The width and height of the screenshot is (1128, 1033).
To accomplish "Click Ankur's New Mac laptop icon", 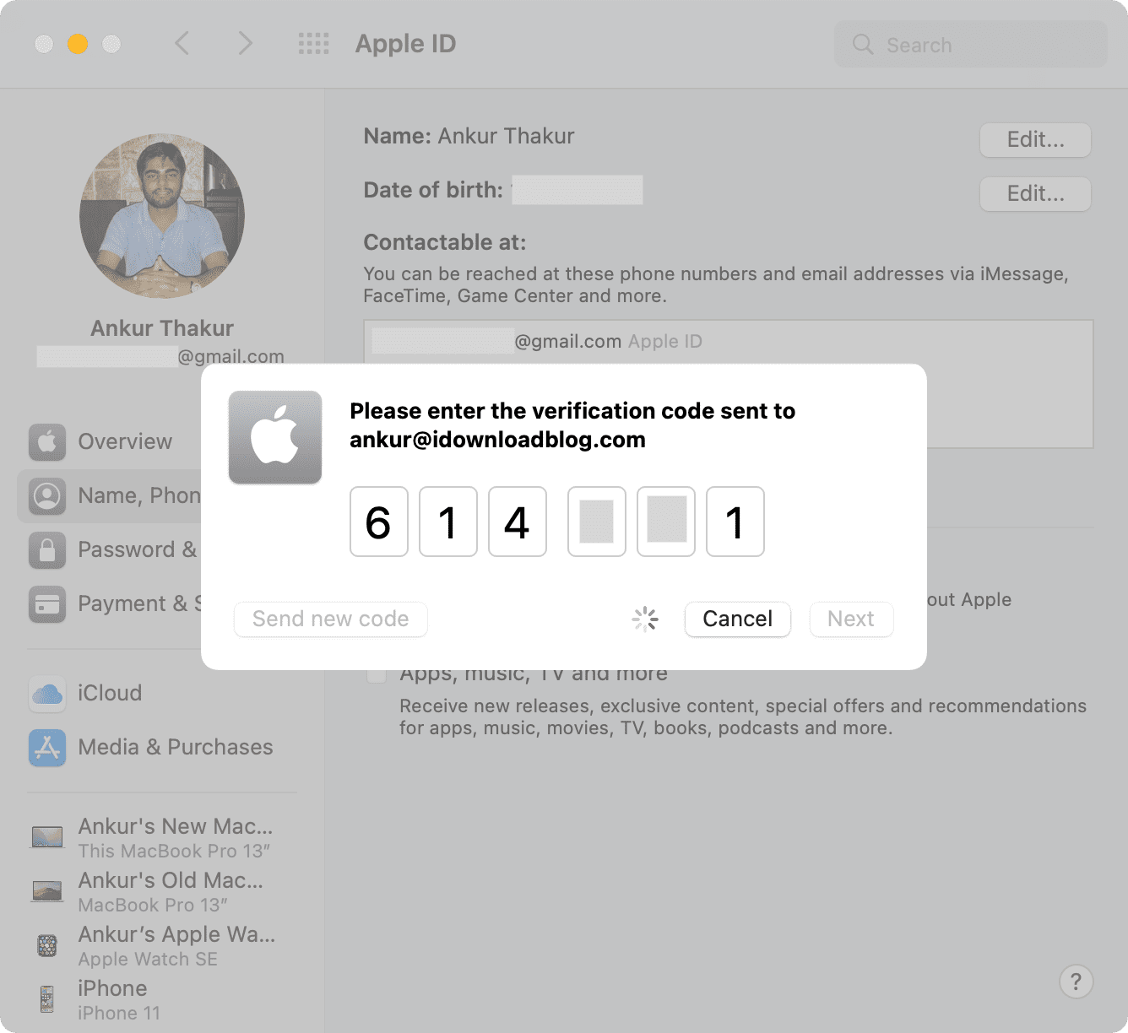I will pos(47,837).
